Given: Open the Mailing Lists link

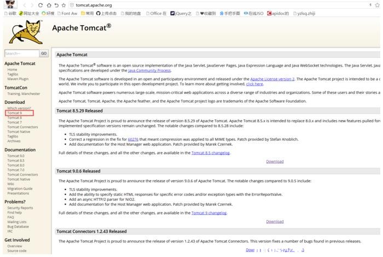Looking at the screenshot, I should click(16, 222).
